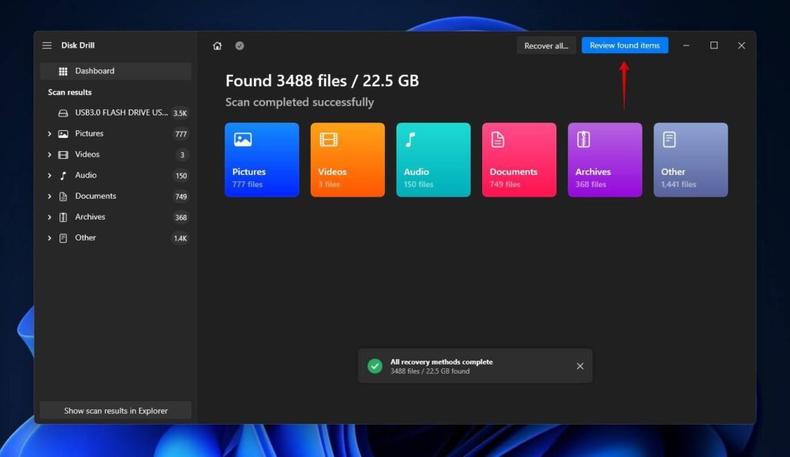Viewport: 790px width, 457px height.
Task: Expand the Archives tree item
Action: (49, 217)
